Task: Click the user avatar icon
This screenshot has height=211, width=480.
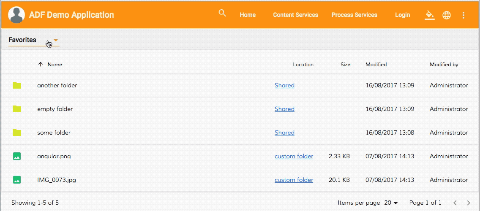Action: point(16,15)
